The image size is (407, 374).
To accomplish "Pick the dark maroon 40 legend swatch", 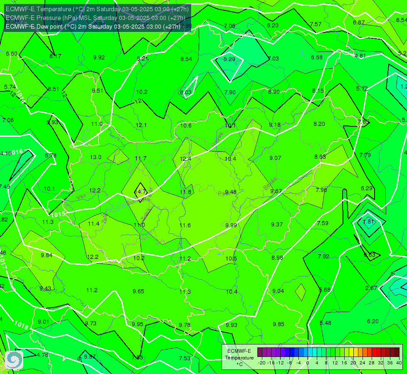I will [x=397, y=352].
